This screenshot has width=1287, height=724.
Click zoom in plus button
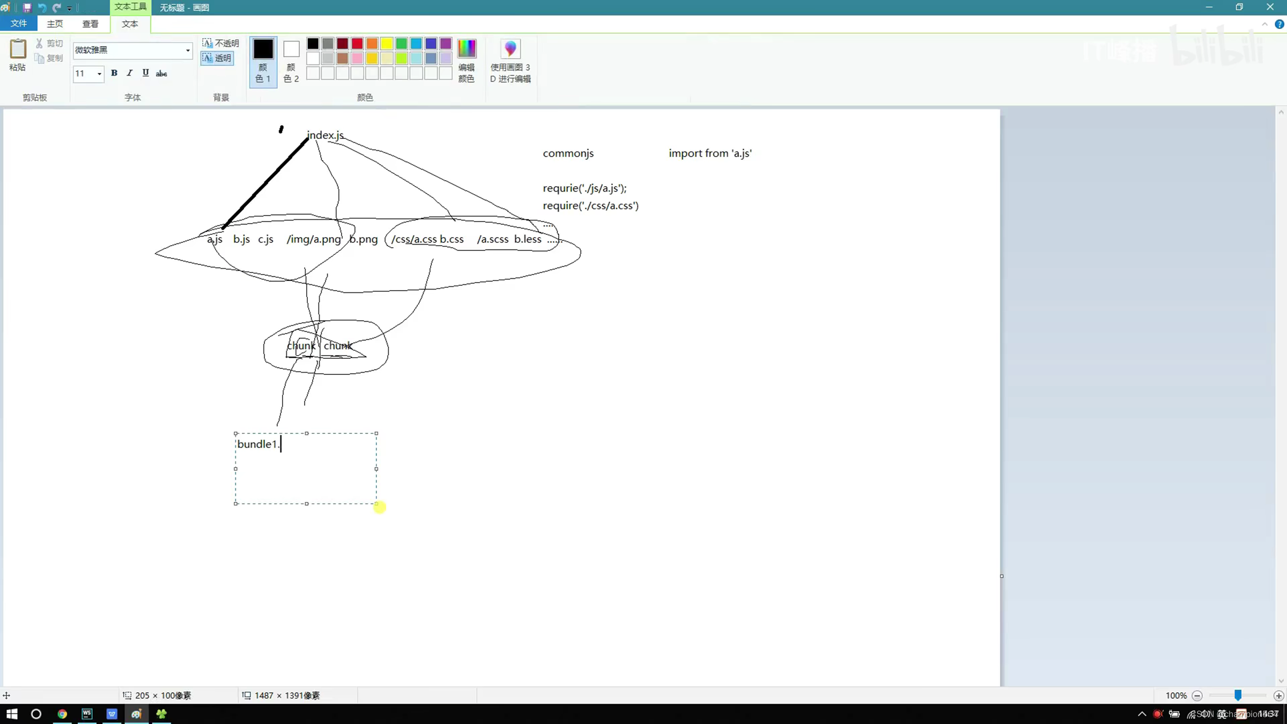1278,696
